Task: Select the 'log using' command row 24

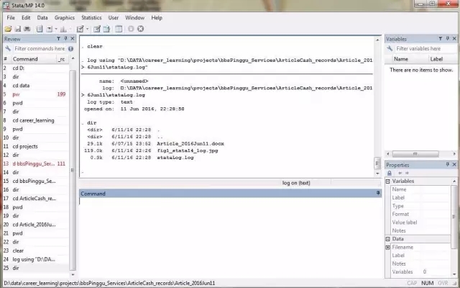Action: coord(36,259)
